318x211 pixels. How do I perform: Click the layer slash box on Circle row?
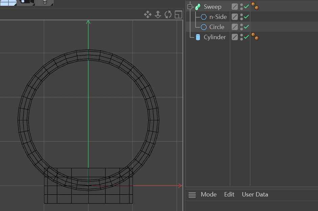(235, 27)
